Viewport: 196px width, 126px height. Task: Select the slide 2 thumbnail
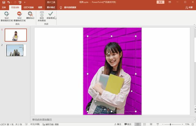pyautogui.click(x=16, y=50)
